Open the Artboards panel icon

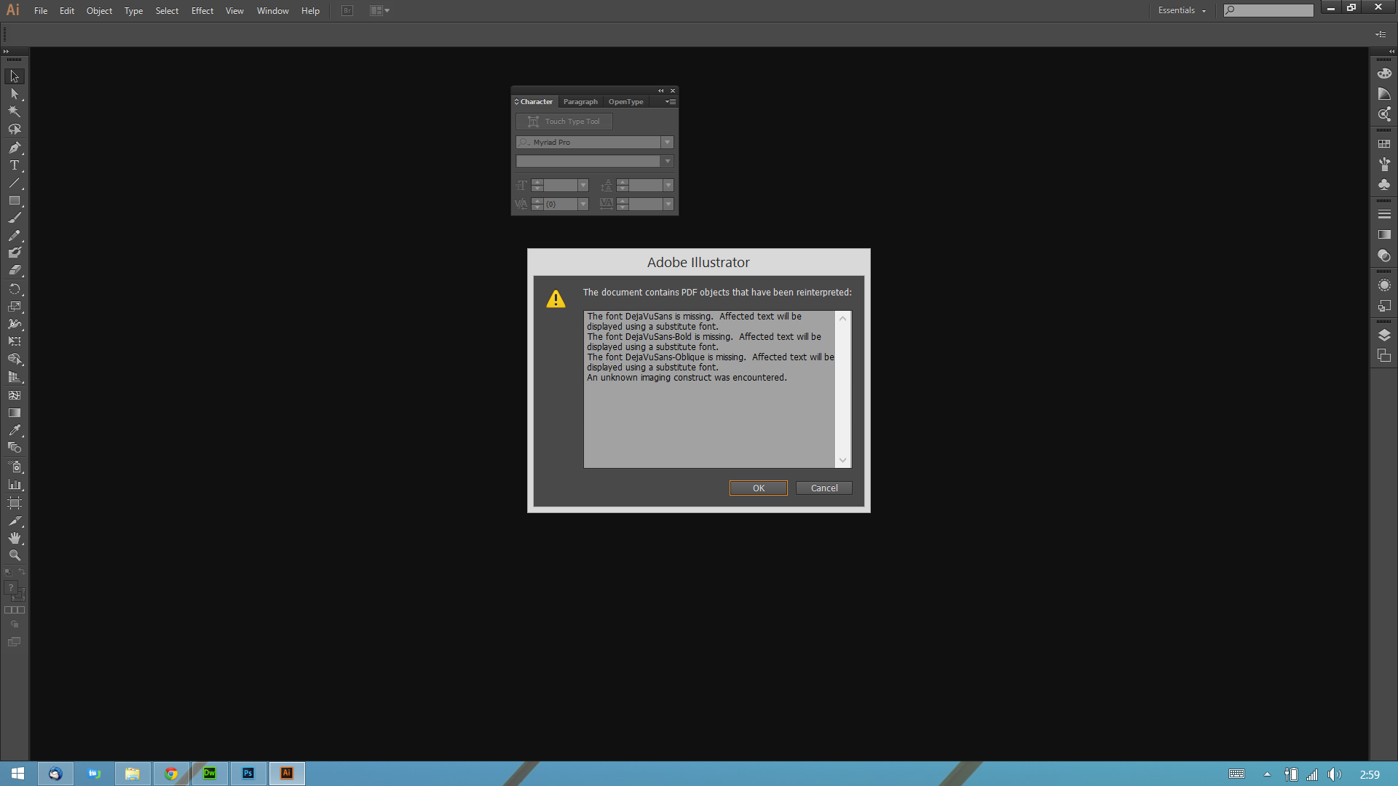coord(1384,356)
